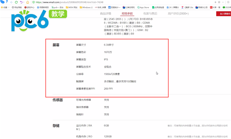Click the purple undo arrow icon
231x139 pixels.
21,2
